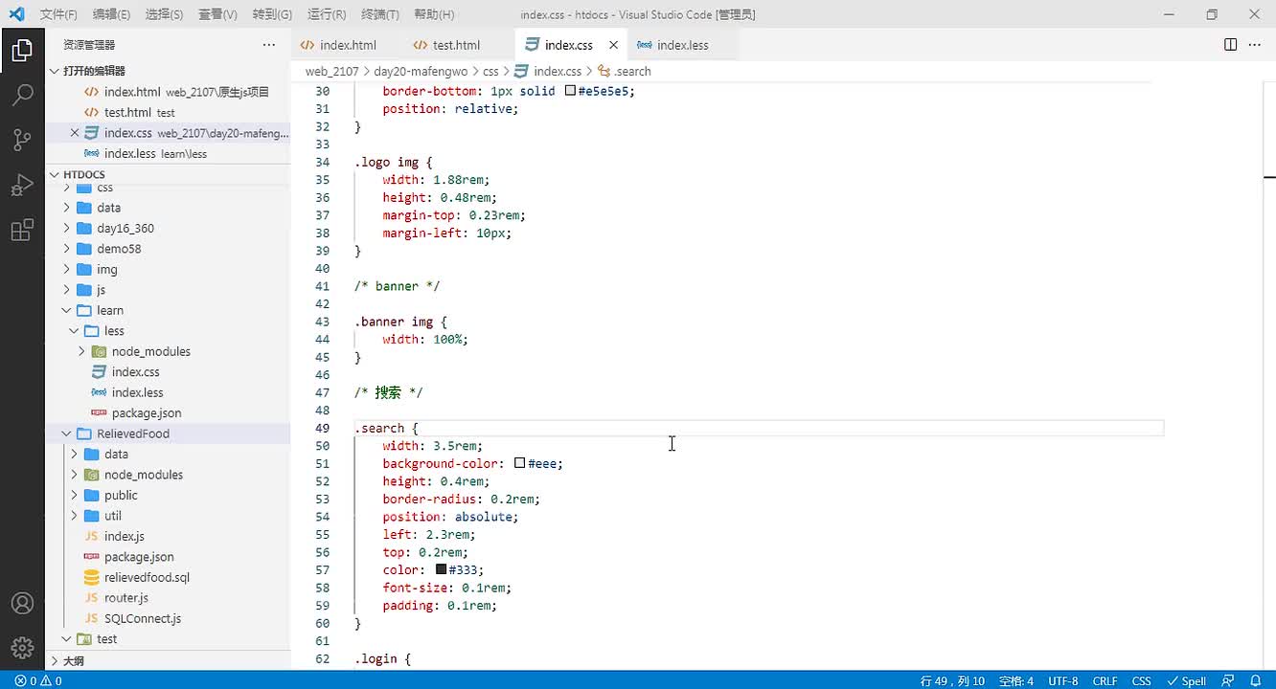The width and height of the screenshot is (1276, 689).
Task: Open the 终端(T) menu
Action: tap(380, 14)
